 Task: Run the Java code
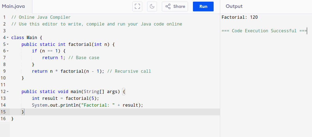coord(203,7)
